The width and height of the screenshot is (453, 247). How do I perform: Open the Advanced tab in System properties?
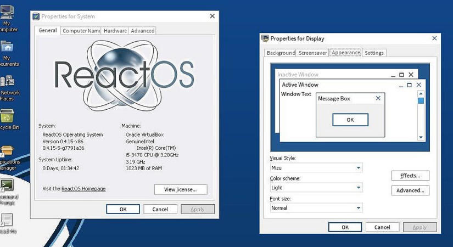142,31
